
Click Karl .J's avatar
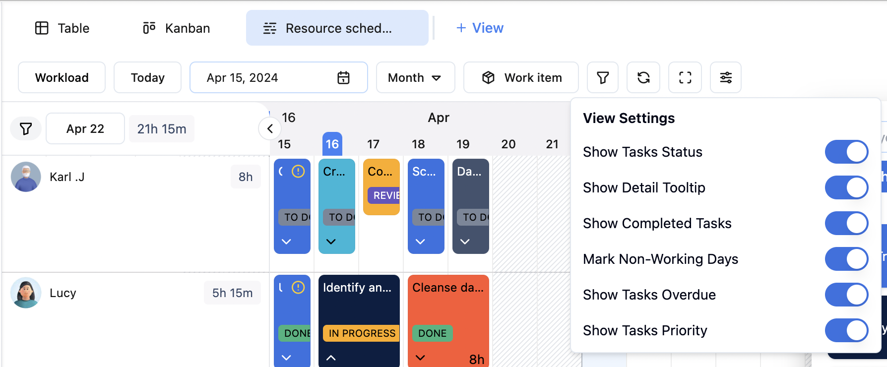26,177
